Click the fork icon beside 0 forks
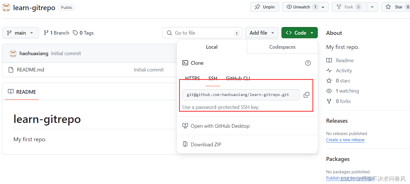The image size is (410, 184). point(329,101)
